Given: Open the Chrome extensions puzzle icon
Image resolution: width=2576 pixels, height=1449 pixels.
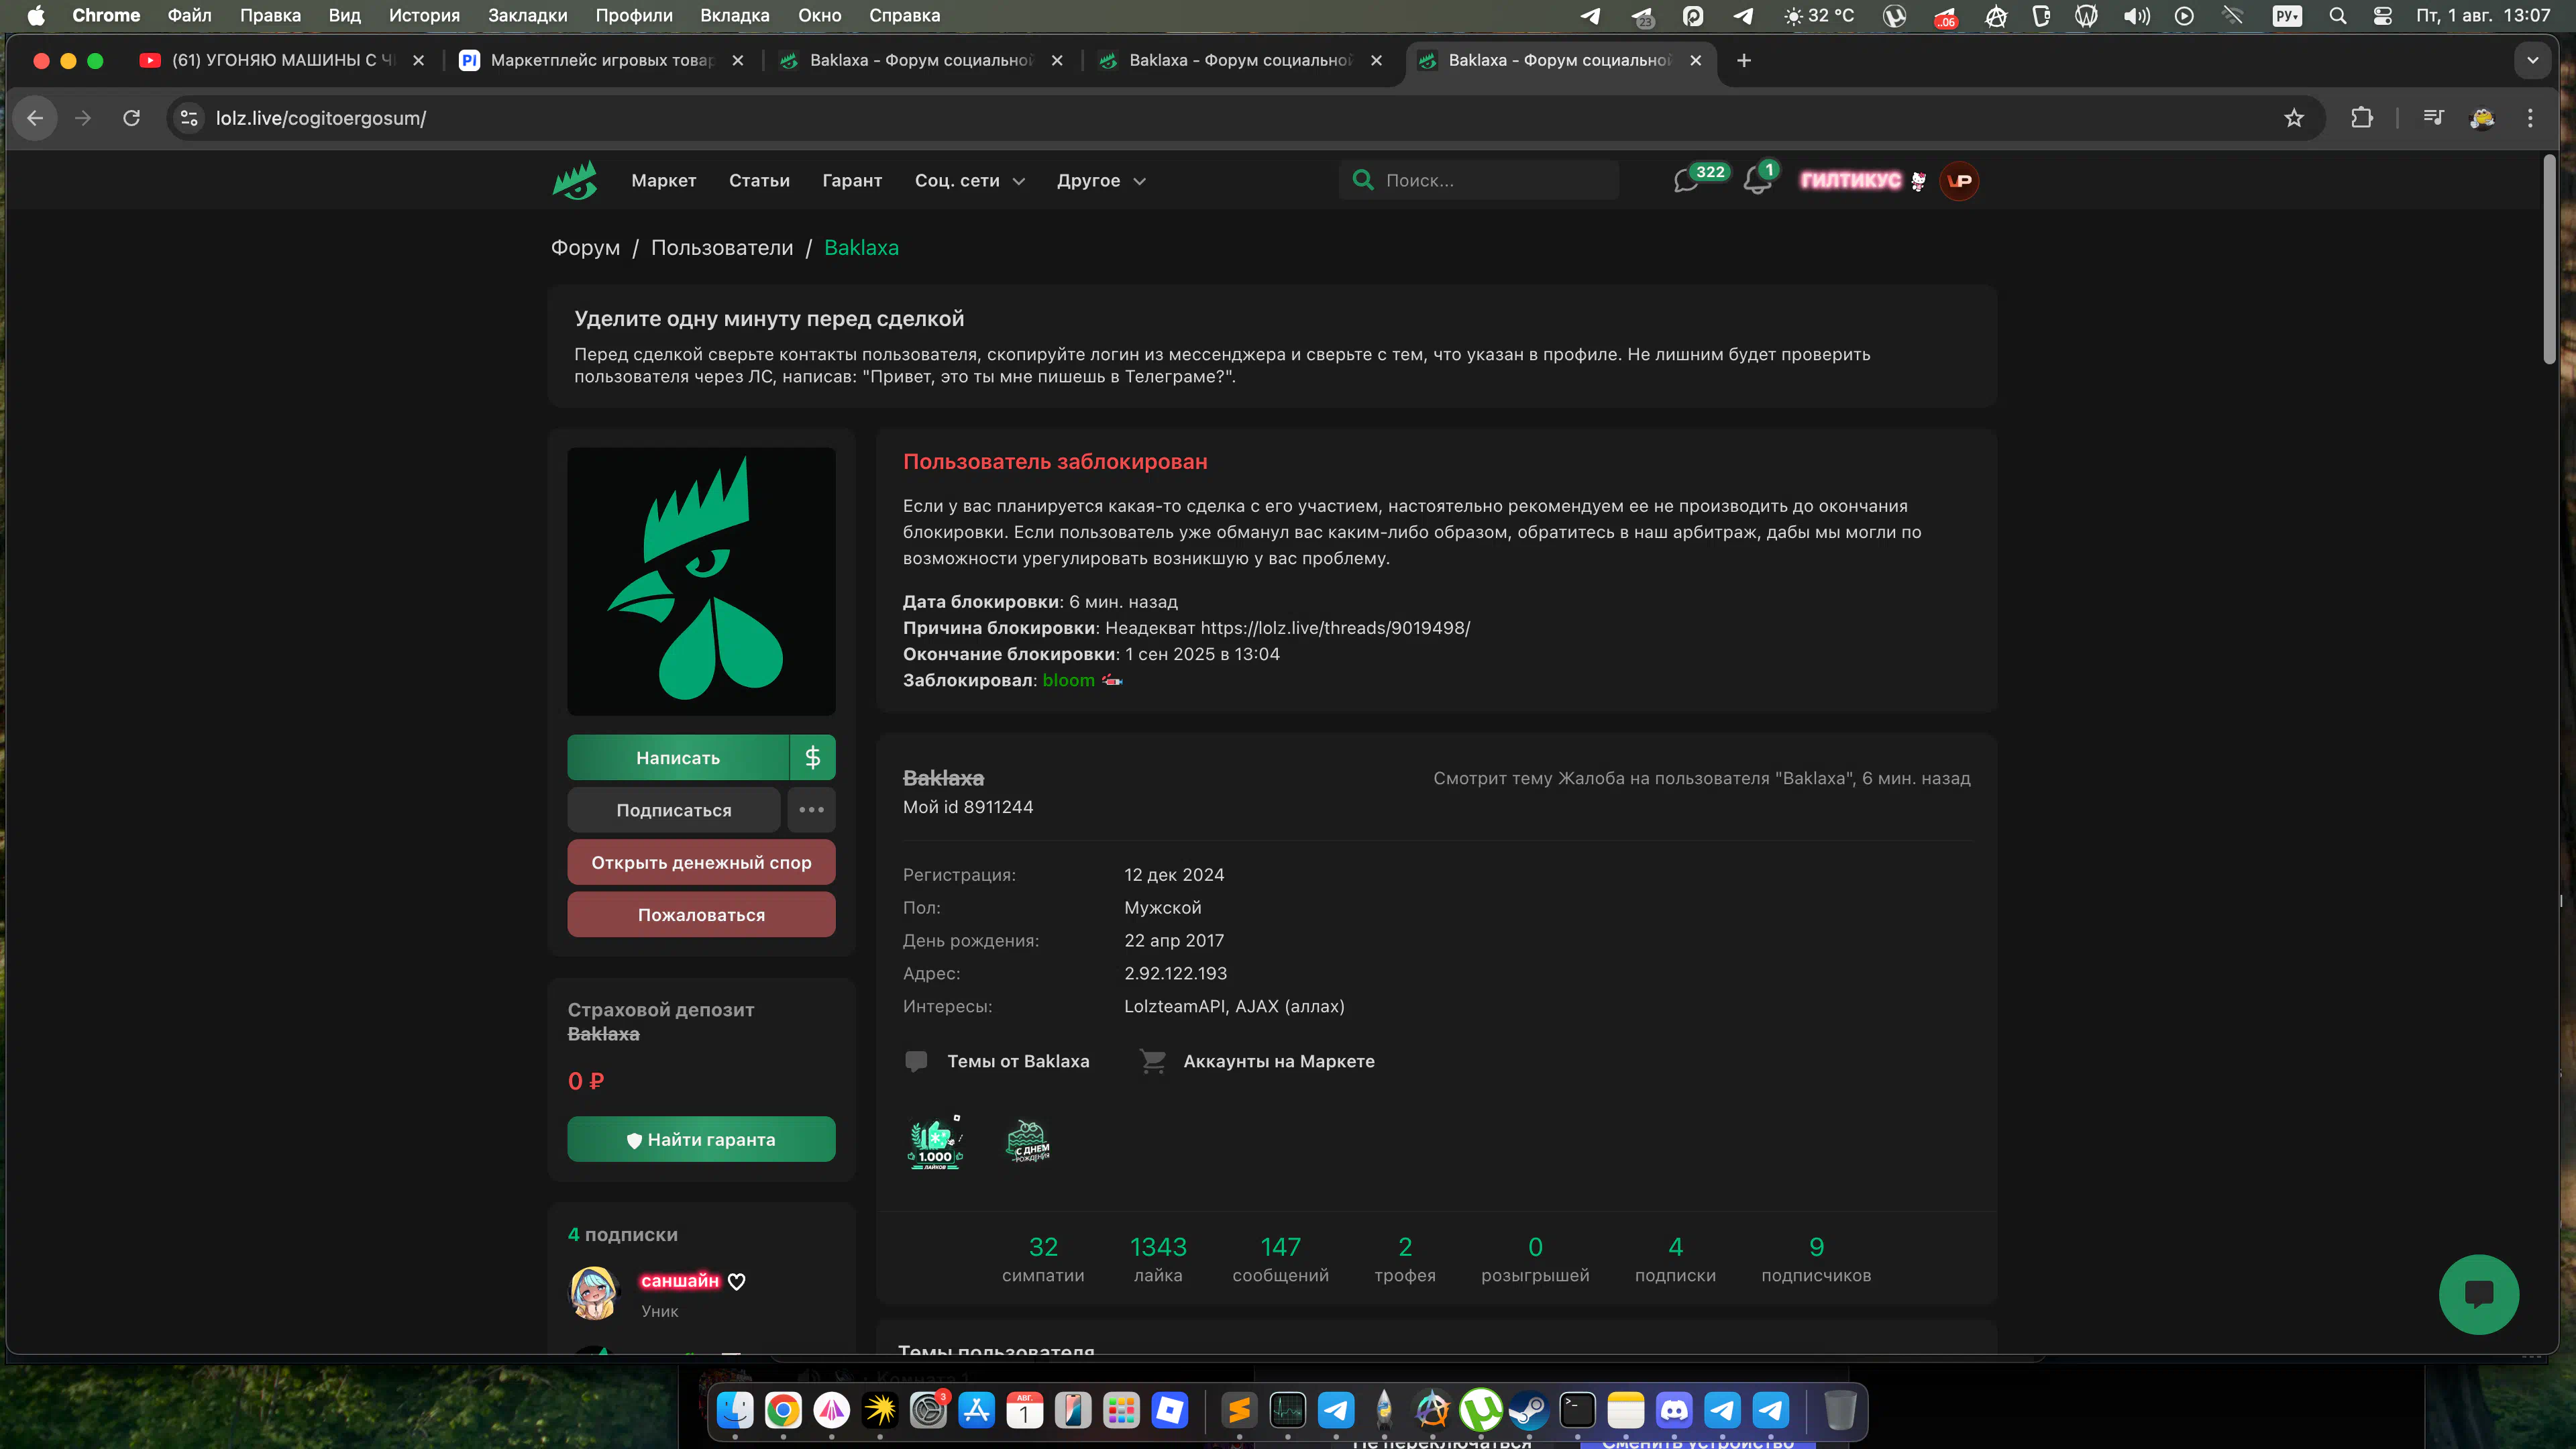Looking at the screenshot, I should click(x=2361, y=118).
